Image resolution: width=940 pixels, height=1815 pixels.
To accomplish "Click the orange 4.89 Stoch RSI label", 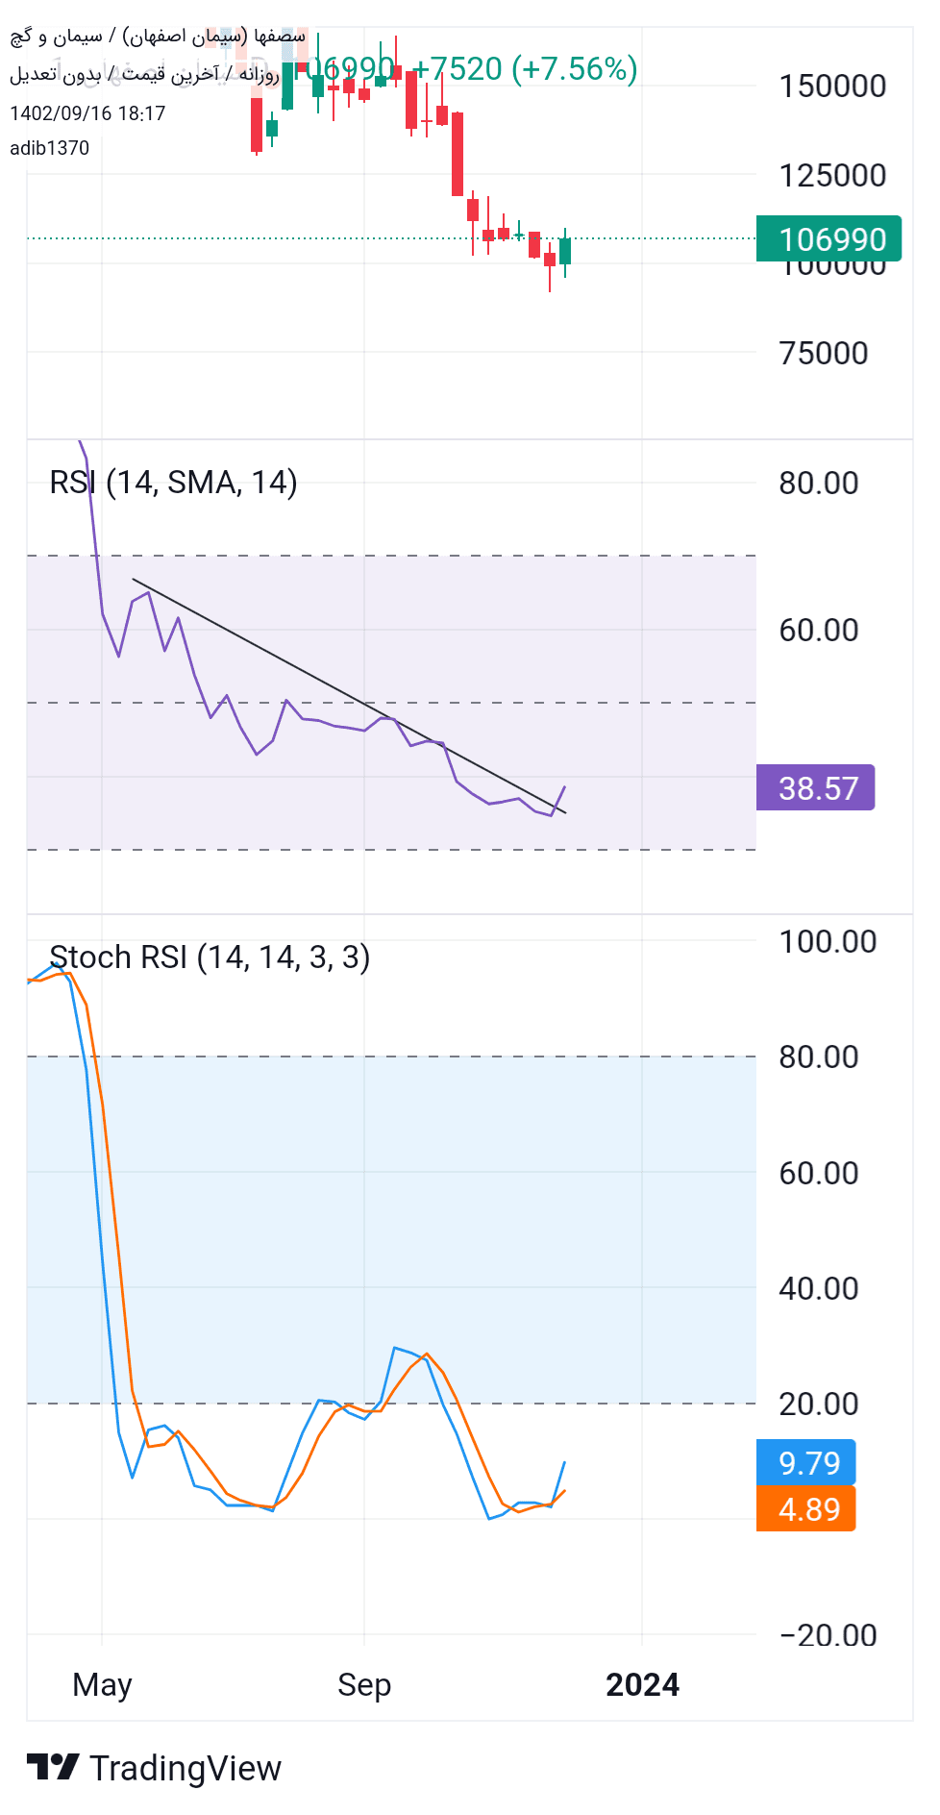I will 805,1508.
